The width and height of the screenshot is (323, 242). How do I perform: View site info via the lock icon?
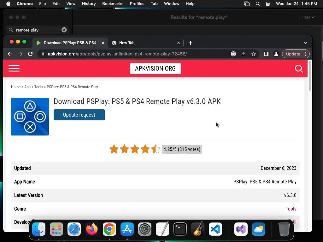[x=43, y=54]
